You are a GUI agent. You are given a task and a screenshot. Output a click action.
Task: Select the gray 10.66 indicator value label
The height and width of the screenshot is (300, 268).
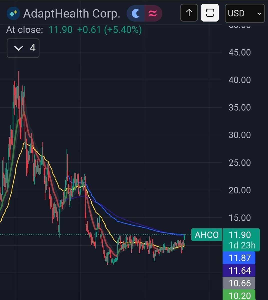point(239,283)
